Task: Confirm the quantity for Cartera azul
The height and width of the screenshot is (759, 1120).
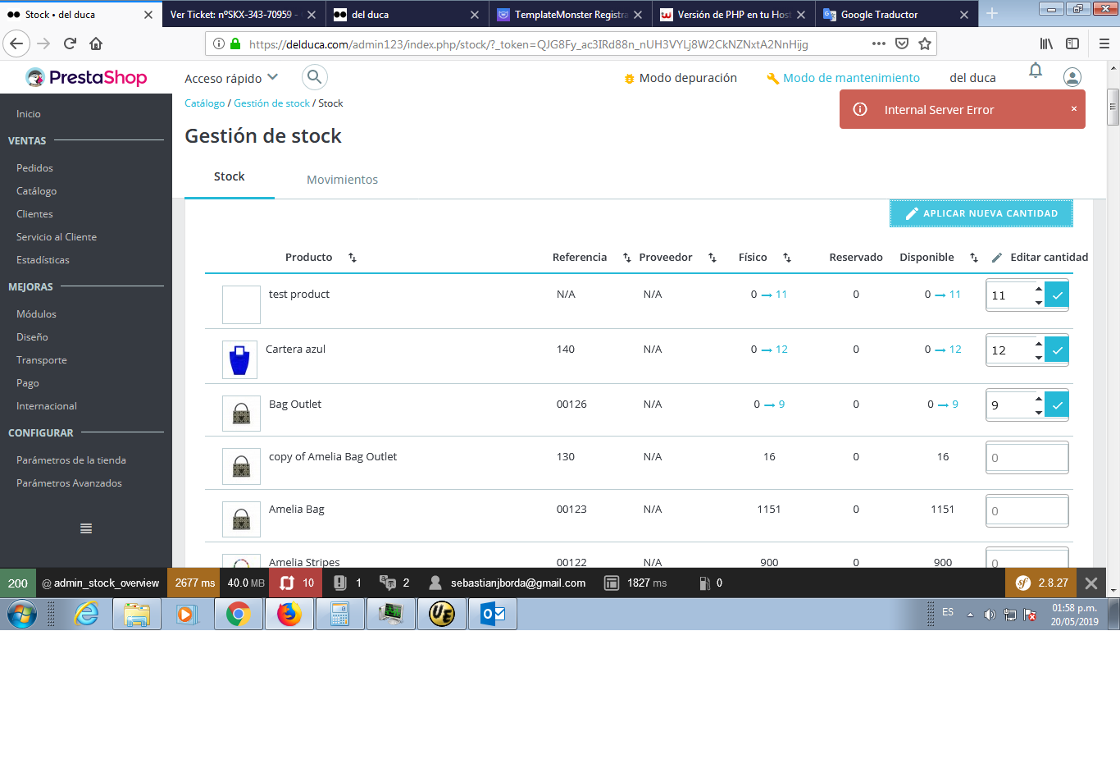Action: tap(1057, 350)
